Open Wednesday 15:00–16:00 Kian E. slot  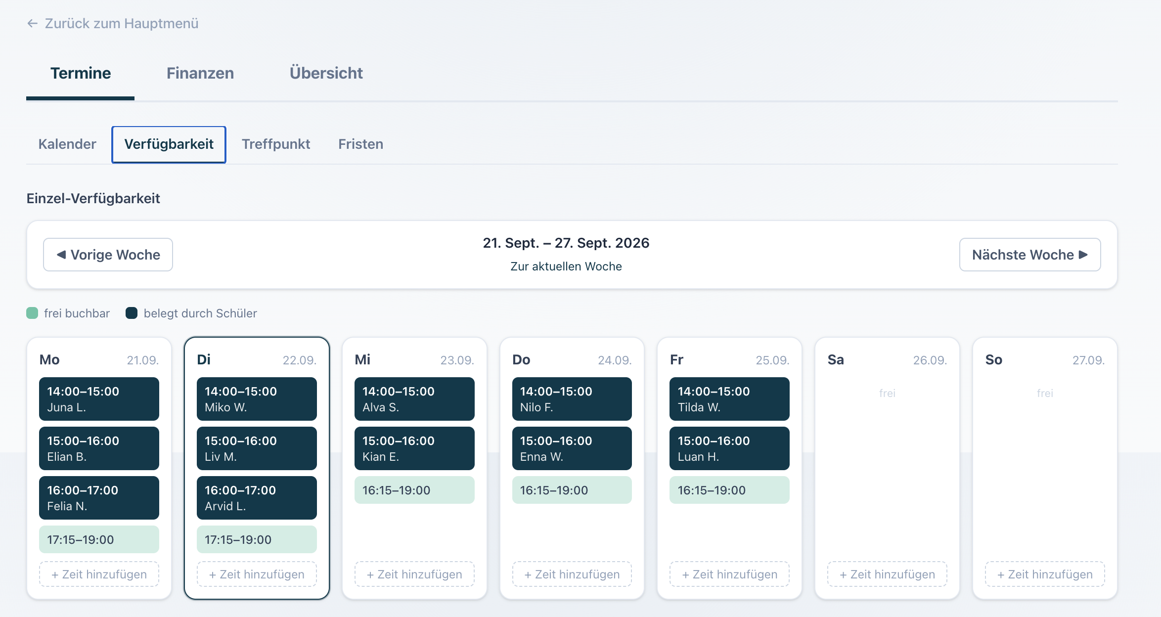pos(414,448)
